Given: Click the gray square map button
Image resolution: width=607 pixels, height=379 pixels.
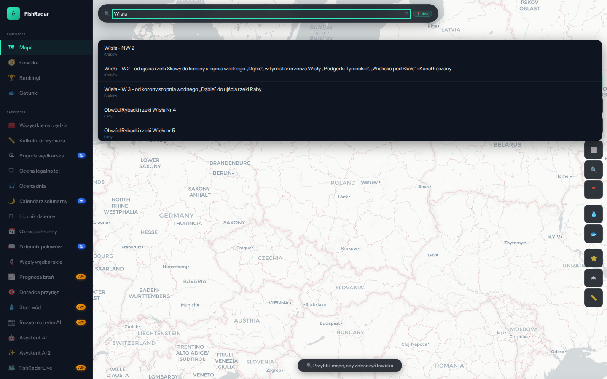Looking at the screenshot, I should pos(593,150).
